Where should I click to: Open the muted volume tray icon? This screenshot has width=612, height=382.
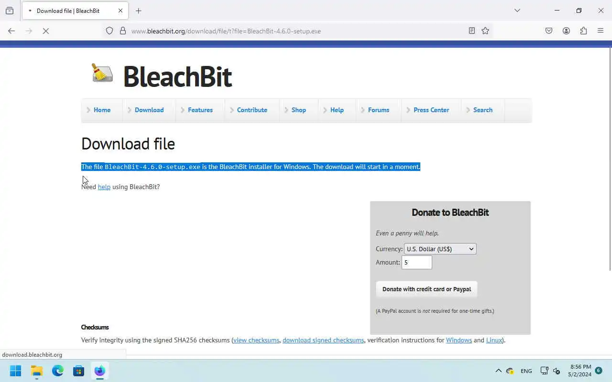[557, 371]
